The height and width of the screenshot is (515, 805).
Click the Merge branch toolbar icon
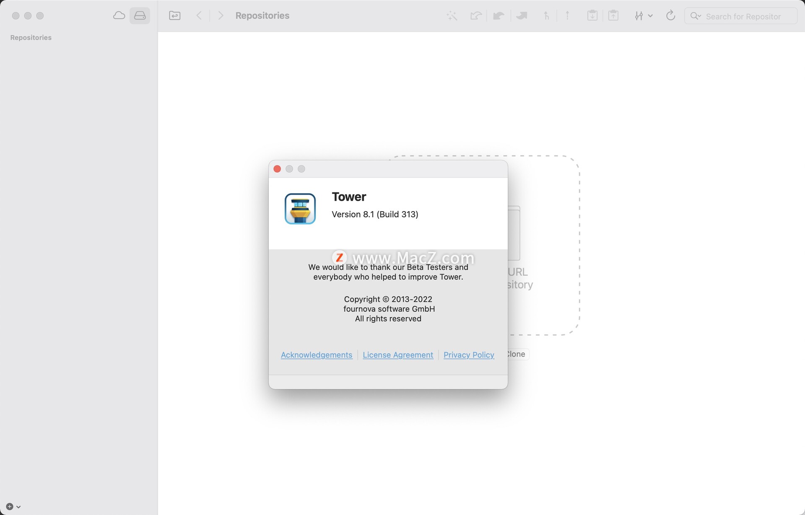pos(546,16)
